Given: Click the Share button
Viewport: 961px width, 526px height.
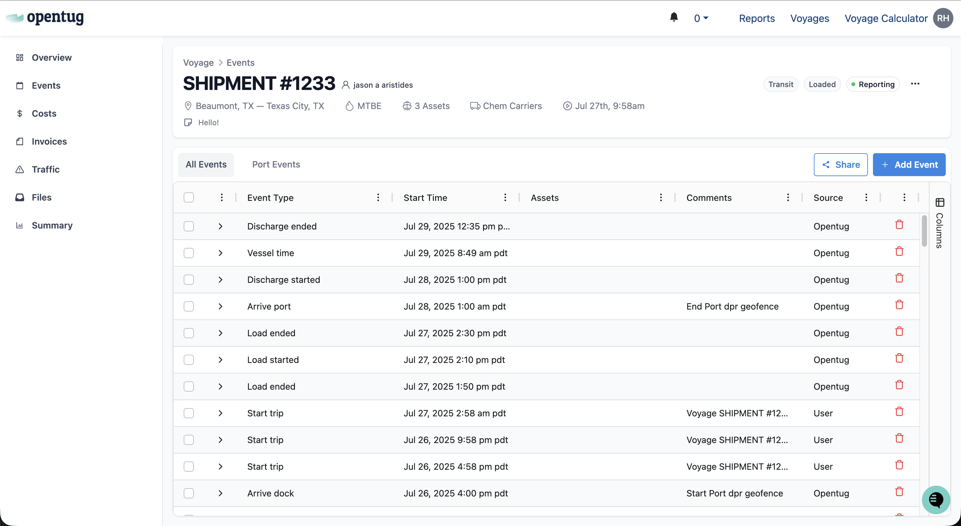Looking at the screenshot, I should 841,165.
